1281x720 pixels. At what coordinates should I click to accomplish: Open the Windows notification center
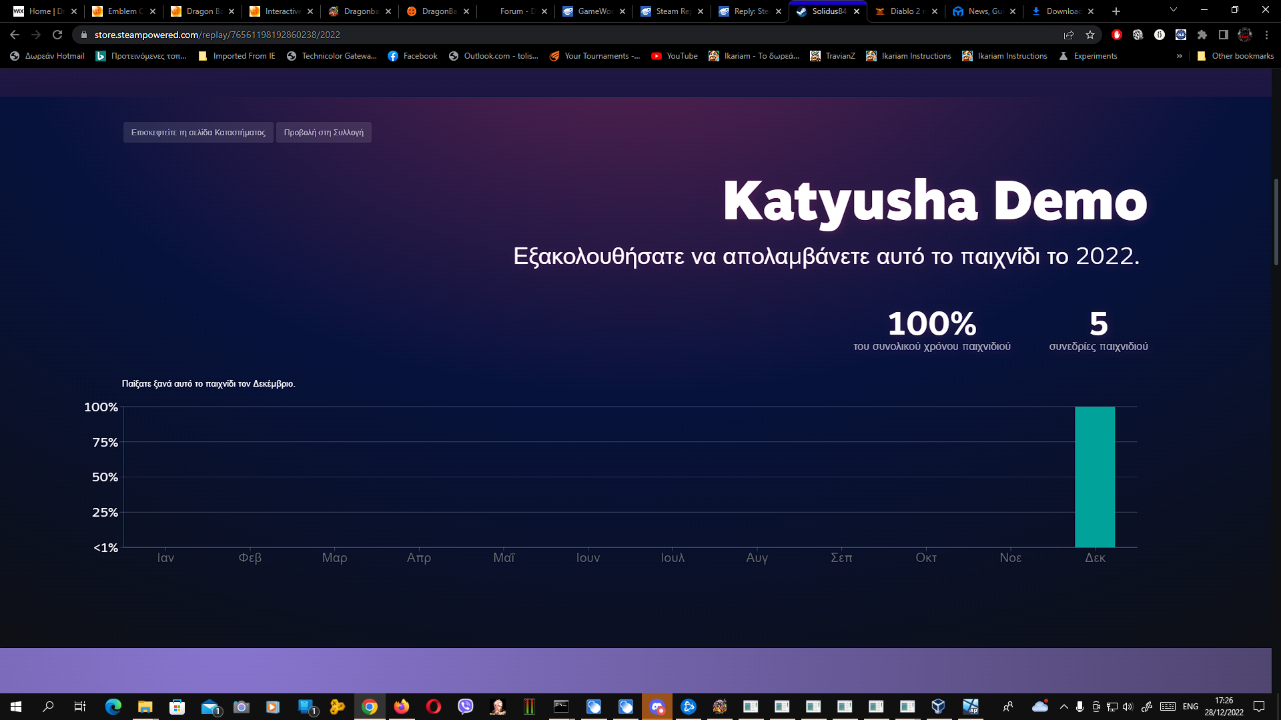pos(1259,707)
